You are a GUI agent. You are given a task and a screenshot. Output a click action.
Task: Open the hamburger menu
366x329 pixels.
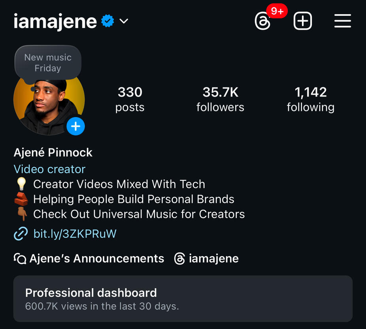342,21
